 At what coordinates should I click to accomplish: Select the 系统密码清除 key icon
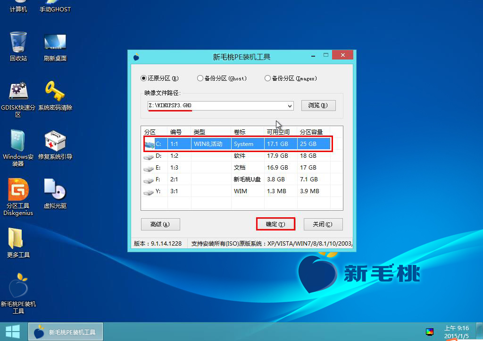coord(55,95)
